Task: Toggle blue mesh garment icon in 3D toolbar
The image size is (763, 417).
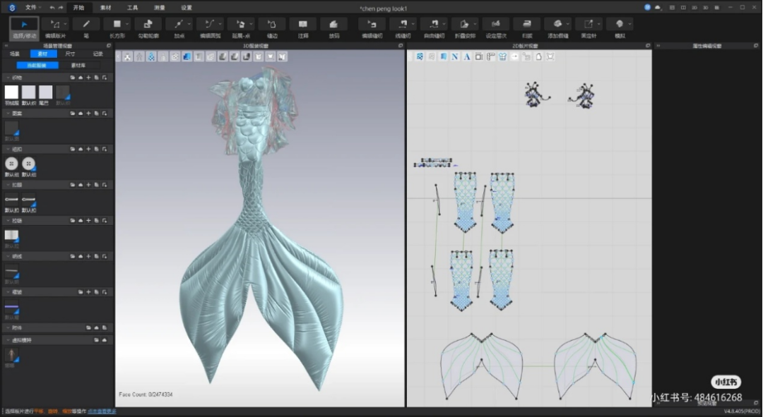Action: 151,56
